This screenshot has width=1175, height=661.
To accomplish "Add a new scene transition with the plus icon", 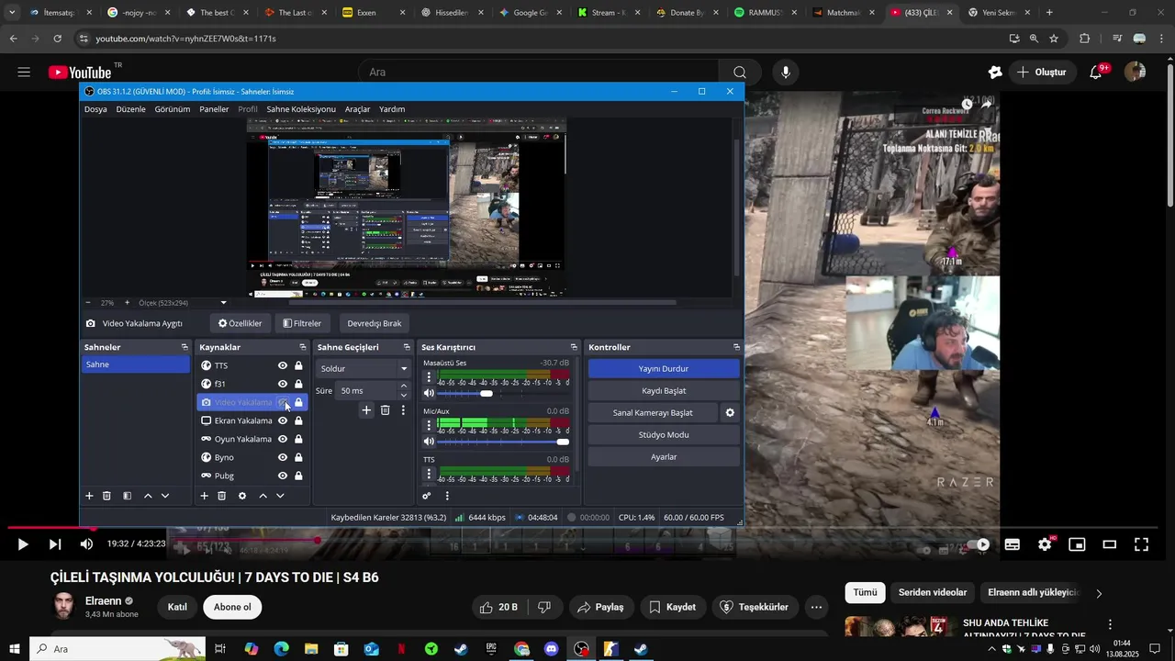I will click(x=366, y=410).
